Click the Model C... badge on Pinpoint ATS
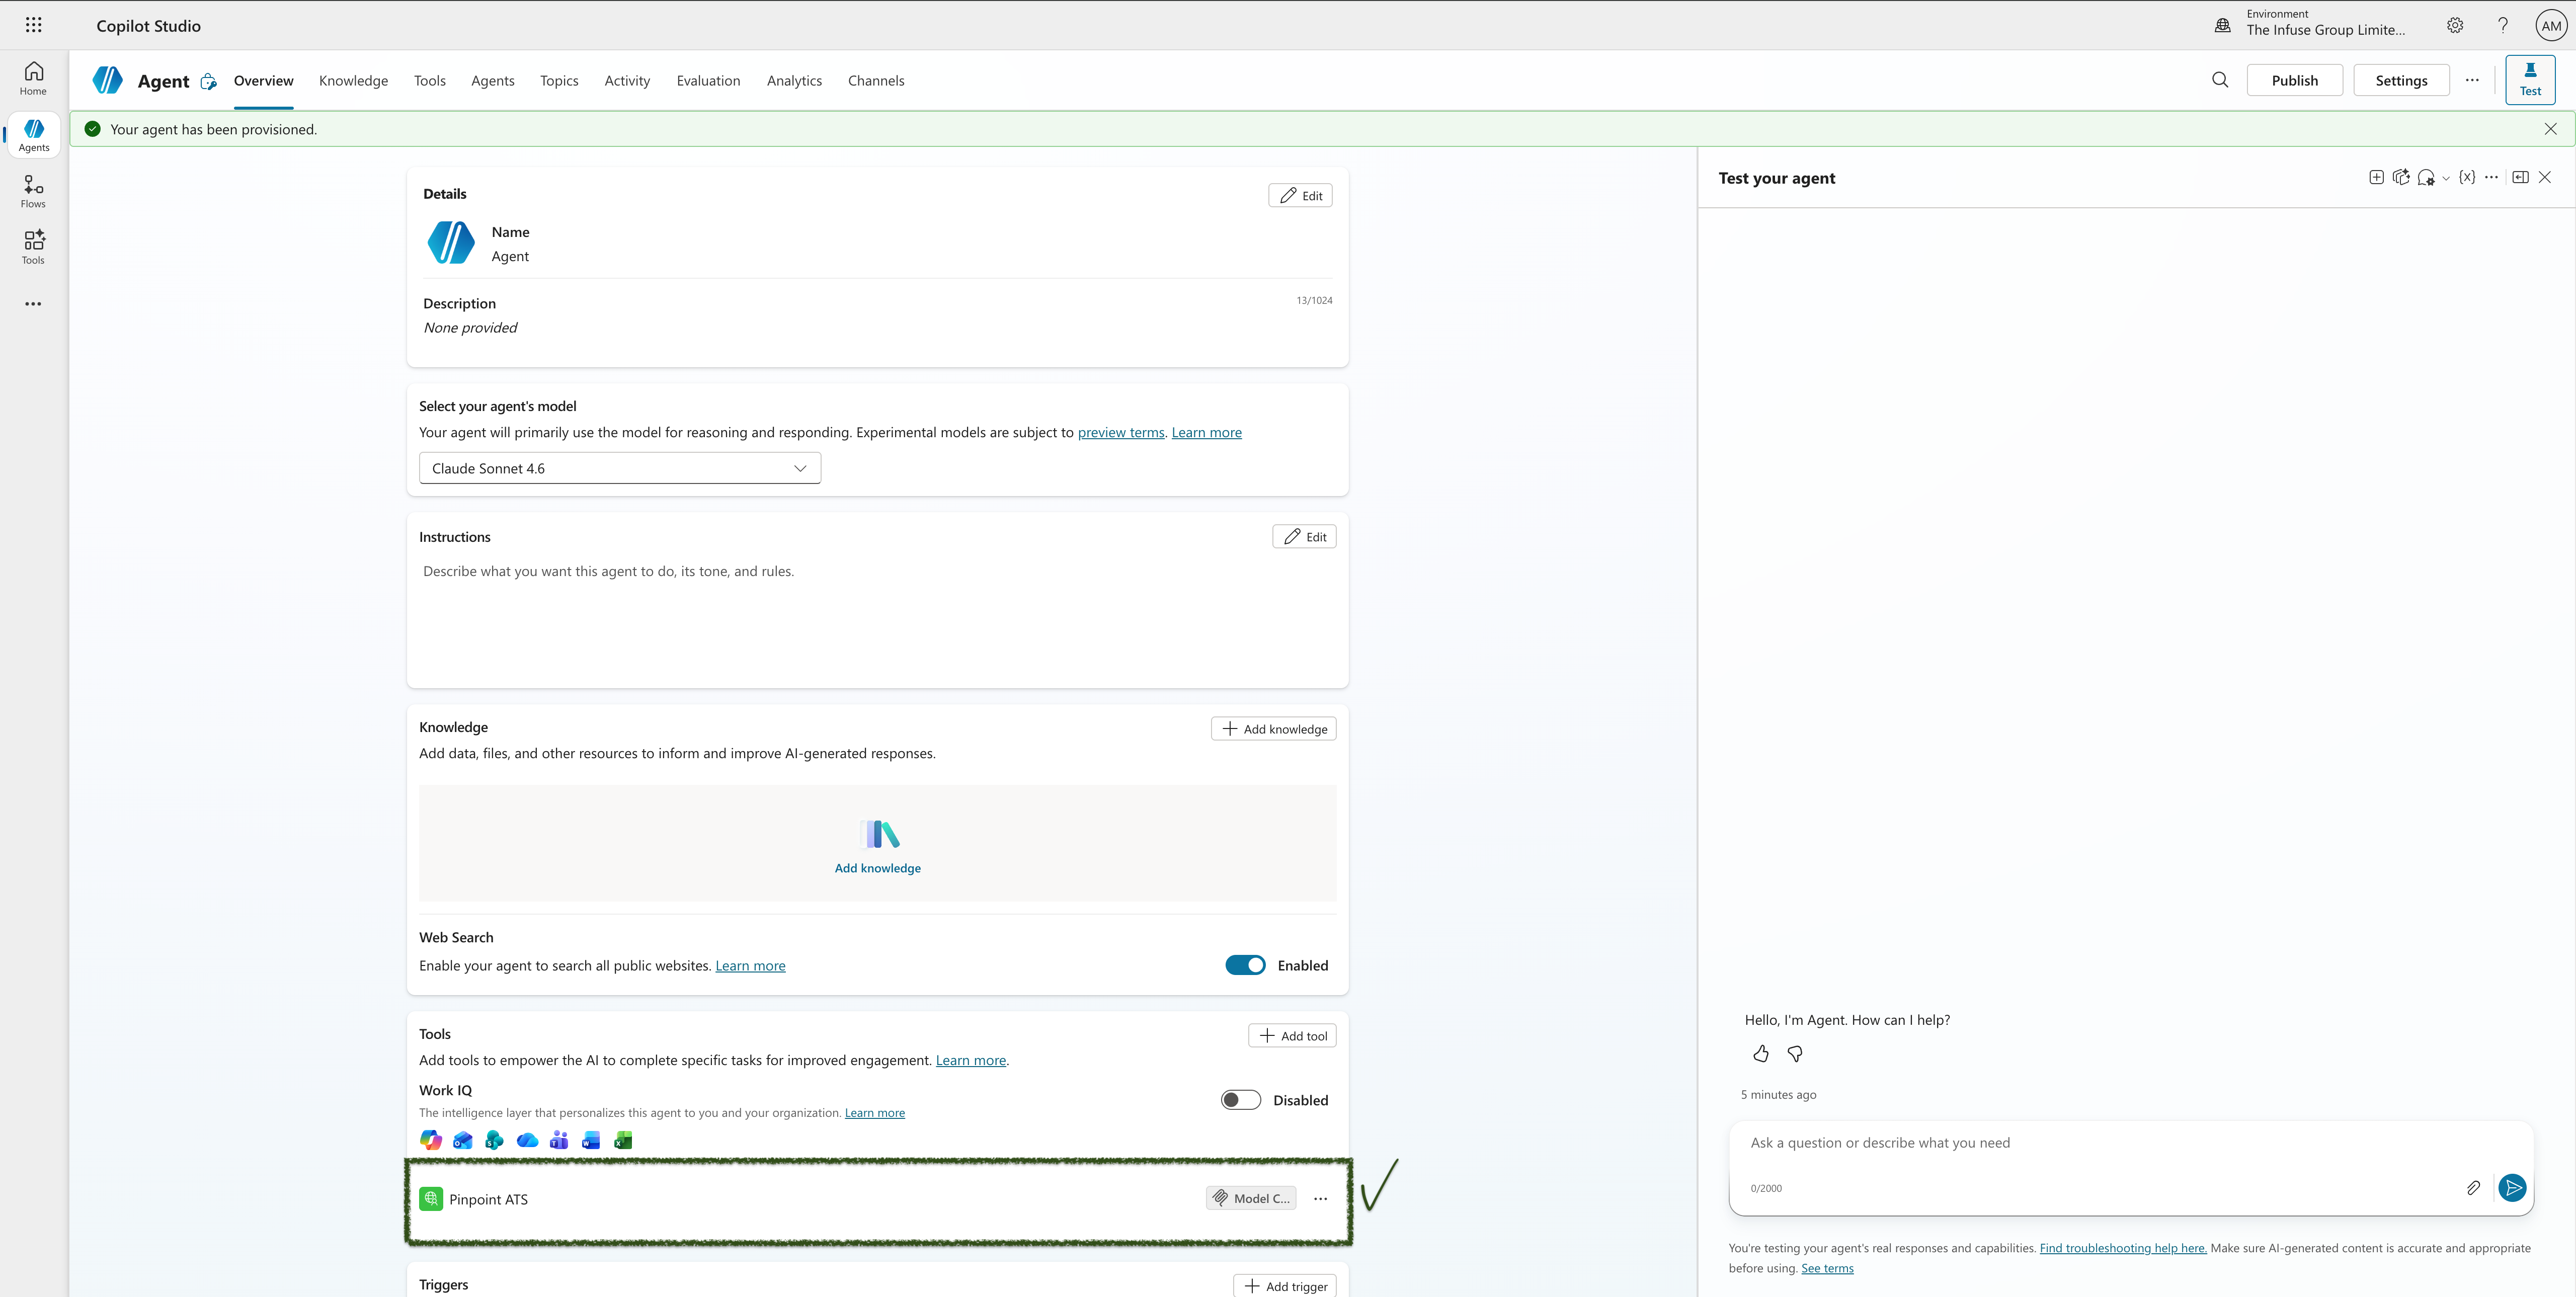2576x1297 pixels. [x=1251, y=1198]
